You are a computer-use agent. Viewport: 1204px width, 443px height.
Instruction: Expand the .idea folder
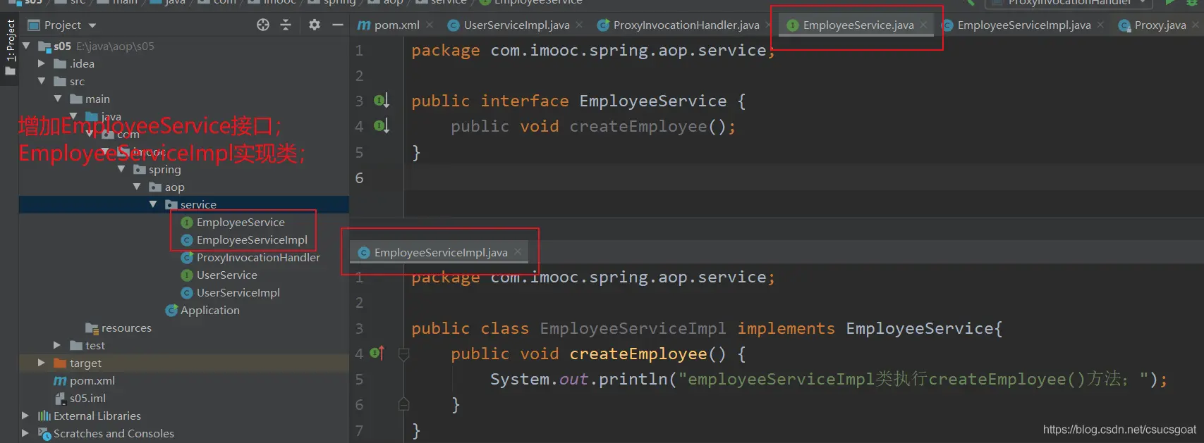[42, 63]
